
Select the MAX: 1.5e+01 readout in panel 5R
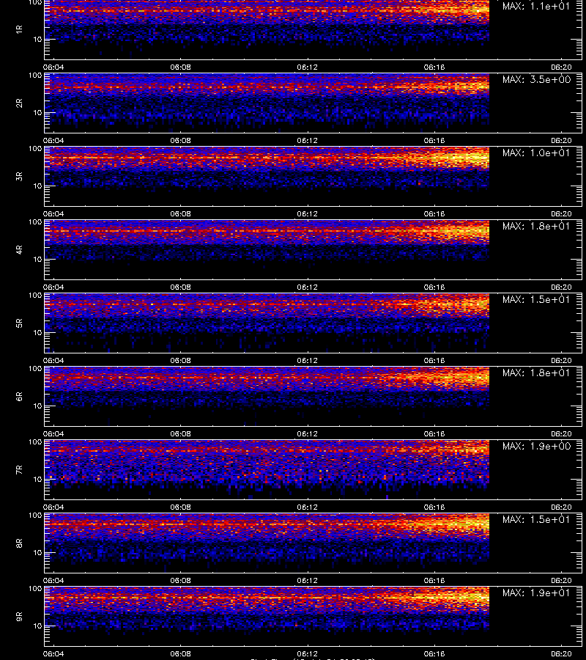tap(536, 299)
